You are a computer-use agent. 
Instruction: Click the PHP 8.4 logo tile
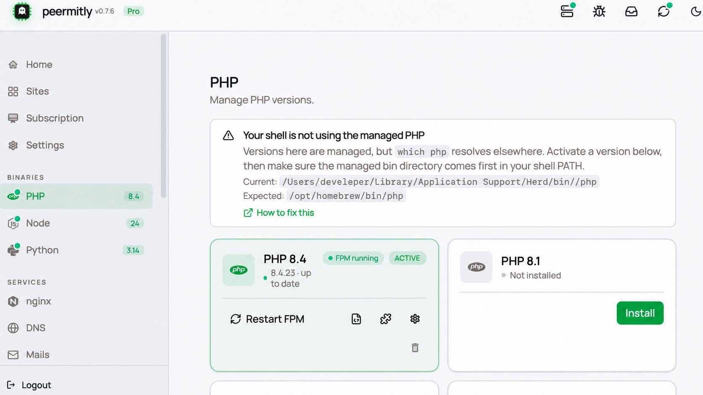pos(238,270)
